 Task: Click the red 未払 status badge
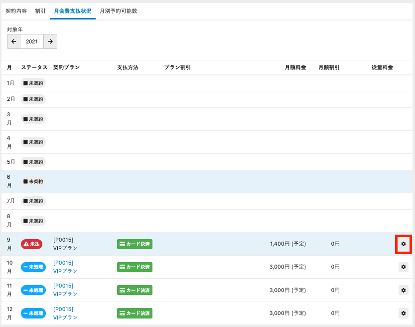click(31, 244)
